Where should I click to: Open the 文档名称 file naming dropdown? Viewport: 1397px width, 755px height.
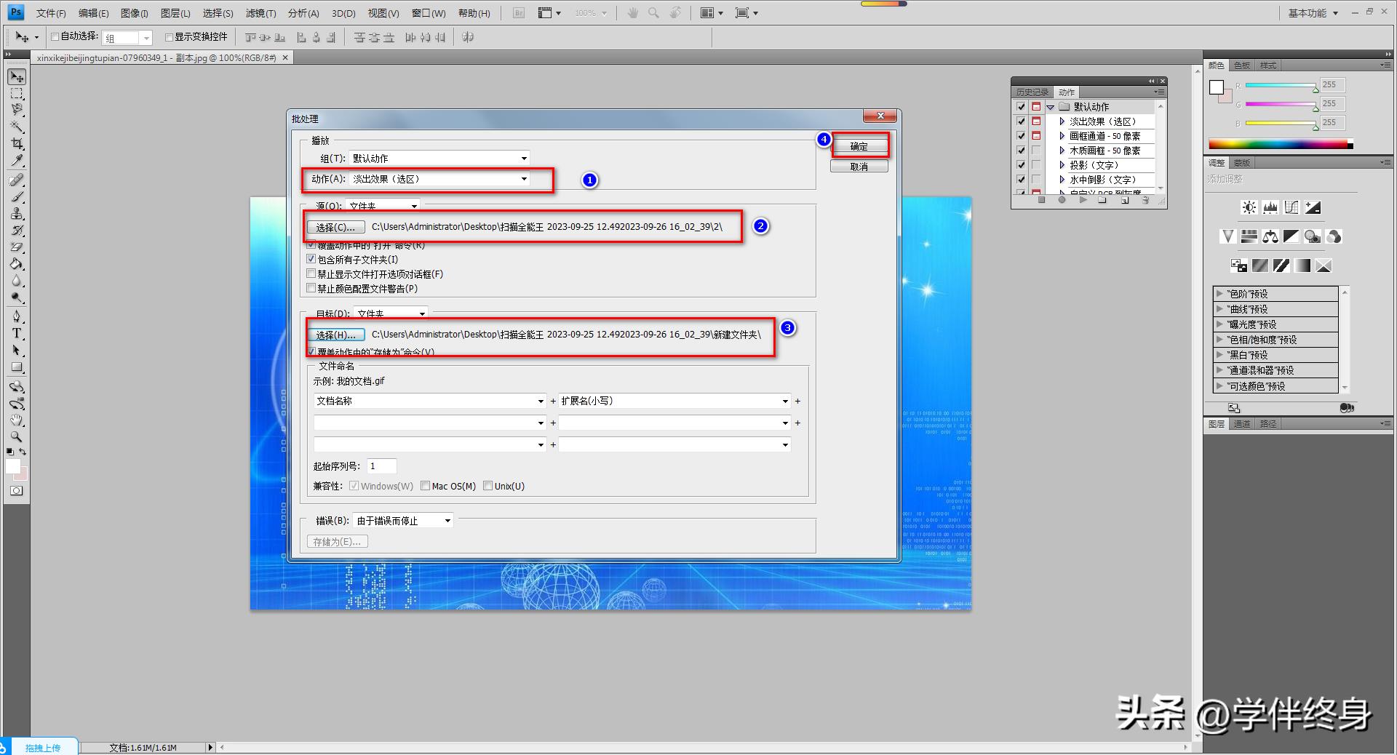pyautogui.click(x=429, y=401)
